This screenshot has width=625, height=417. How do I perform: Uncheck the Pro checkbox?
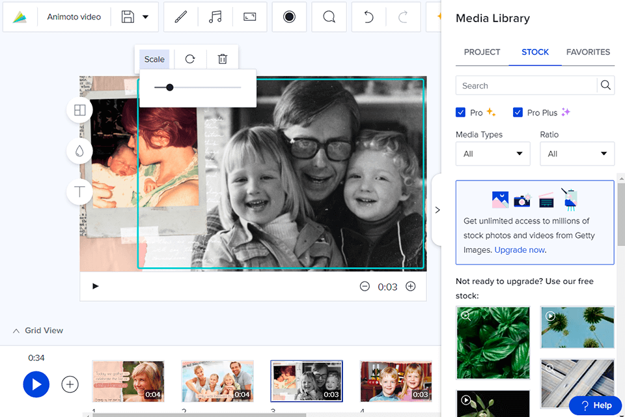460,113
